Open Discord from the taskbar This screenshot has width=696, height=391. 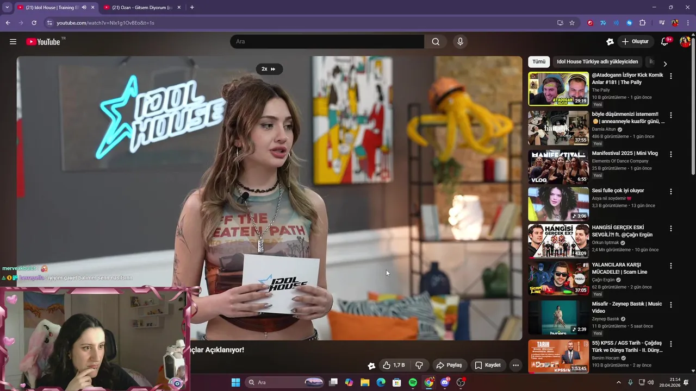click(x=445, y=382)
